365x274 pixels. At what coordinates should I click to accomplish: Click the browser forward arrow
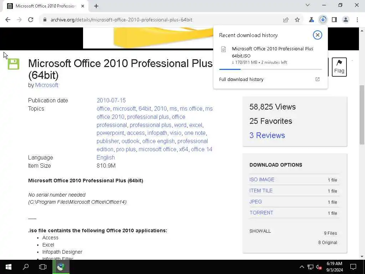[19, 20]
